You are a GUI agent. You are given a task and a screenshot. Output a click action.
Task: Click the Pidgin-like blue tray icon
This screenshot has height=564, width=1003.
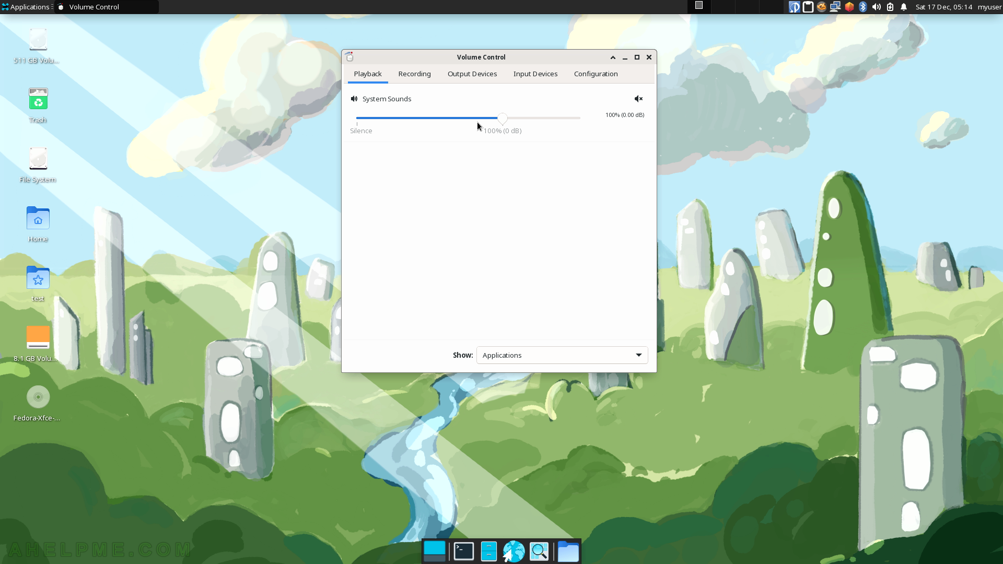coord(794,7)
